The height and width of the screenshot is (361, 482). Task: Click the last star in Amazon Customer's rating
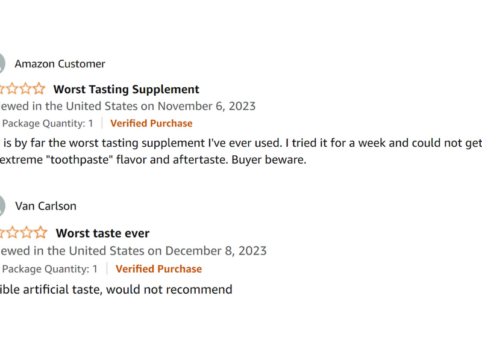point(39,90)
